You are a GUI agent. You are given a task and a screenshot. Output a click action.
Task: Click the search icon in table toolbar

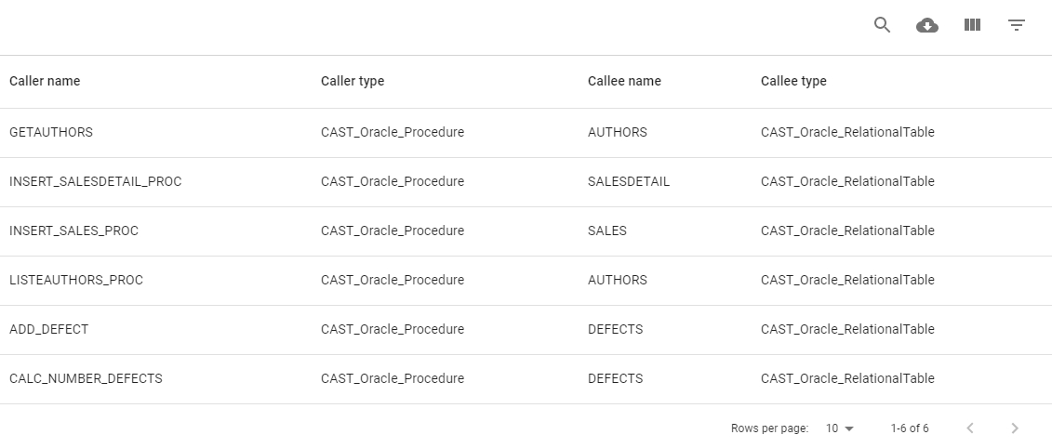click(882, 25)
